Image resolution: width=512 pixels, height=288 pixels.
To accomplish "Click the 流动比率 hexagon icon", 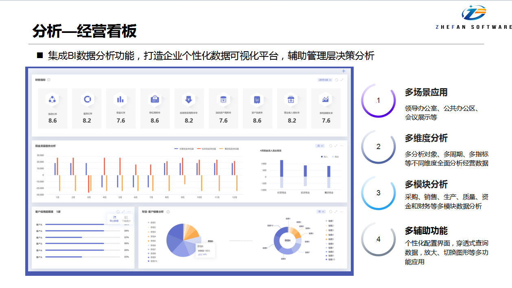I will click(53, 99).
